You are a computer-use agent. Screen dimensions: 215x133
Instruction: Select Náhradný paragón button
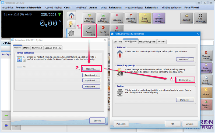tap(159, 18)
